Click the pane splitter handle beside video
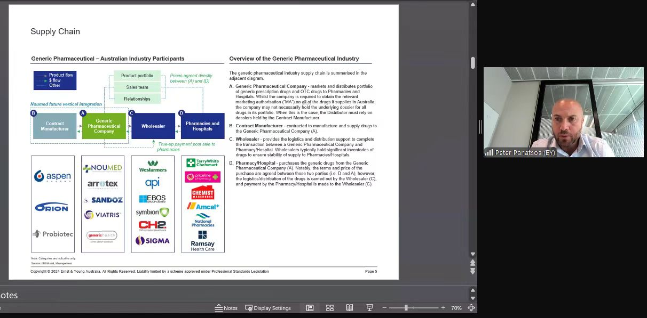Image resolution: width=647 pixels, height=318 pixels. tap(480, 127)
